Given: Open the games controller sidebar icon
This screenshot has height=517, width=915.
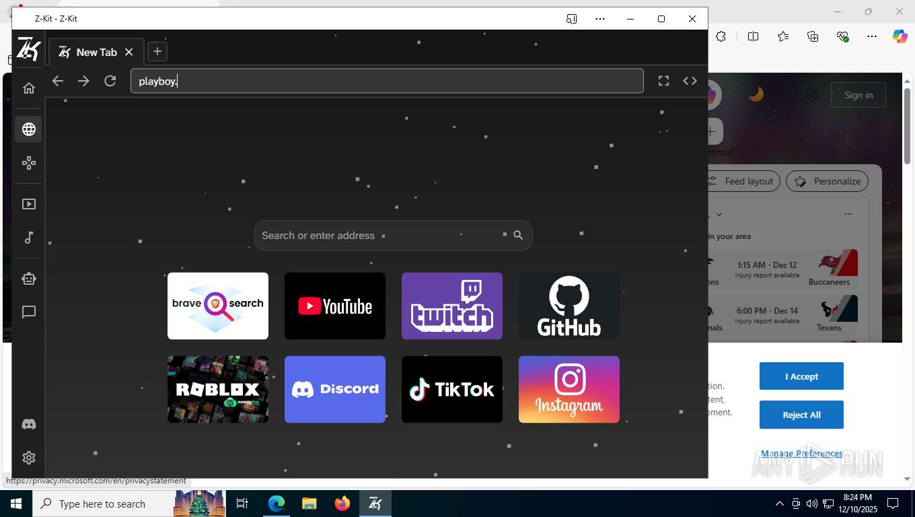Looking at the screenshot, I should coord(29,163).
